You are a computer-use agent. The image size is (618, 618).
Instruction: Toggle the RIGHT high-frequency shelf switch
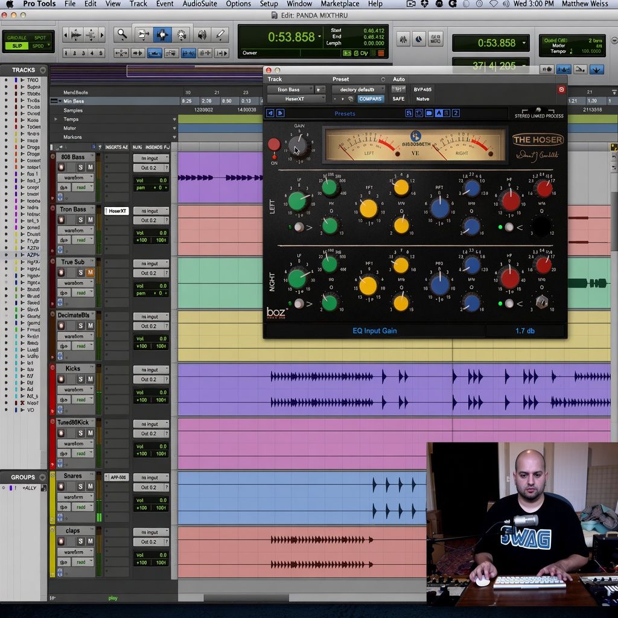(509, 304)
